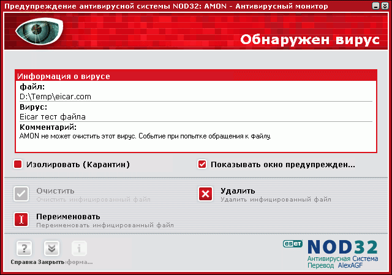Click the Перевод AlexAGF text
392x275 pixels.
point(335,265)
